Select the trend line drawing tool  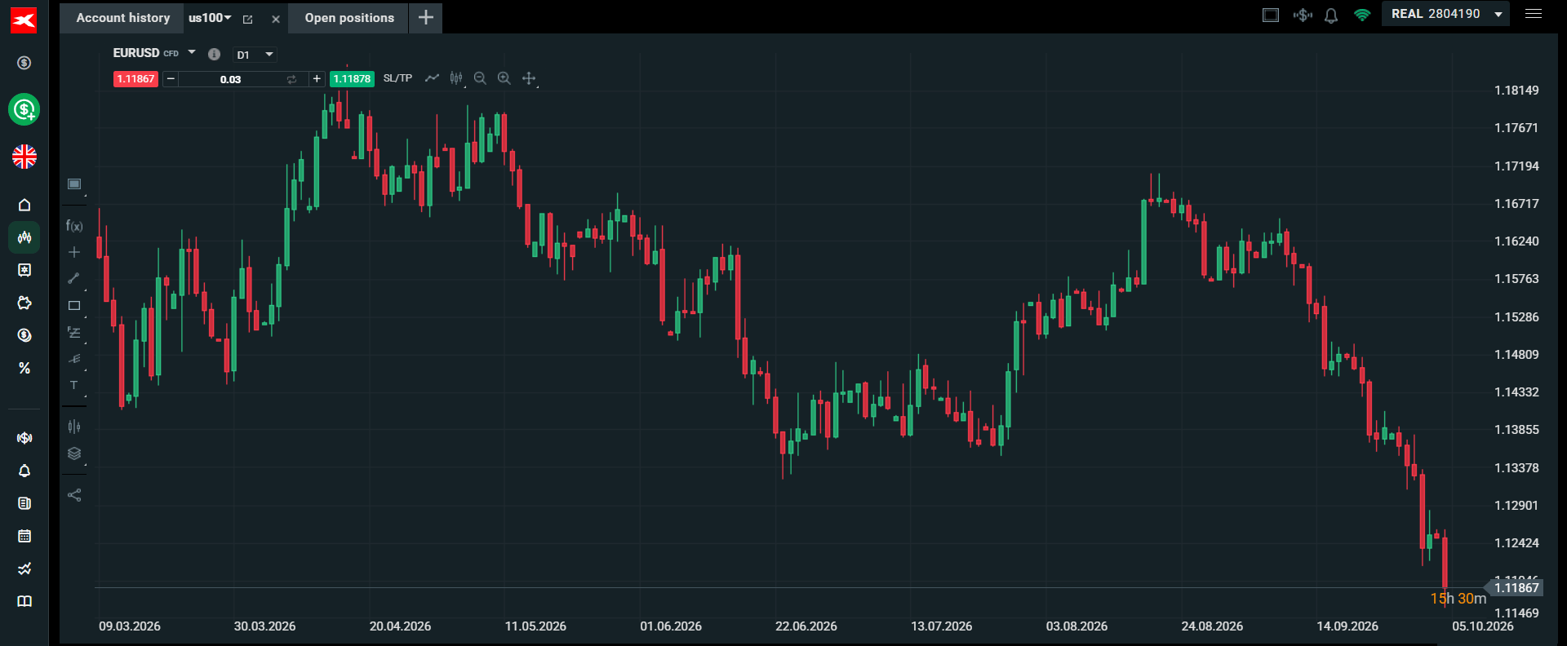[x=74, y=278]
